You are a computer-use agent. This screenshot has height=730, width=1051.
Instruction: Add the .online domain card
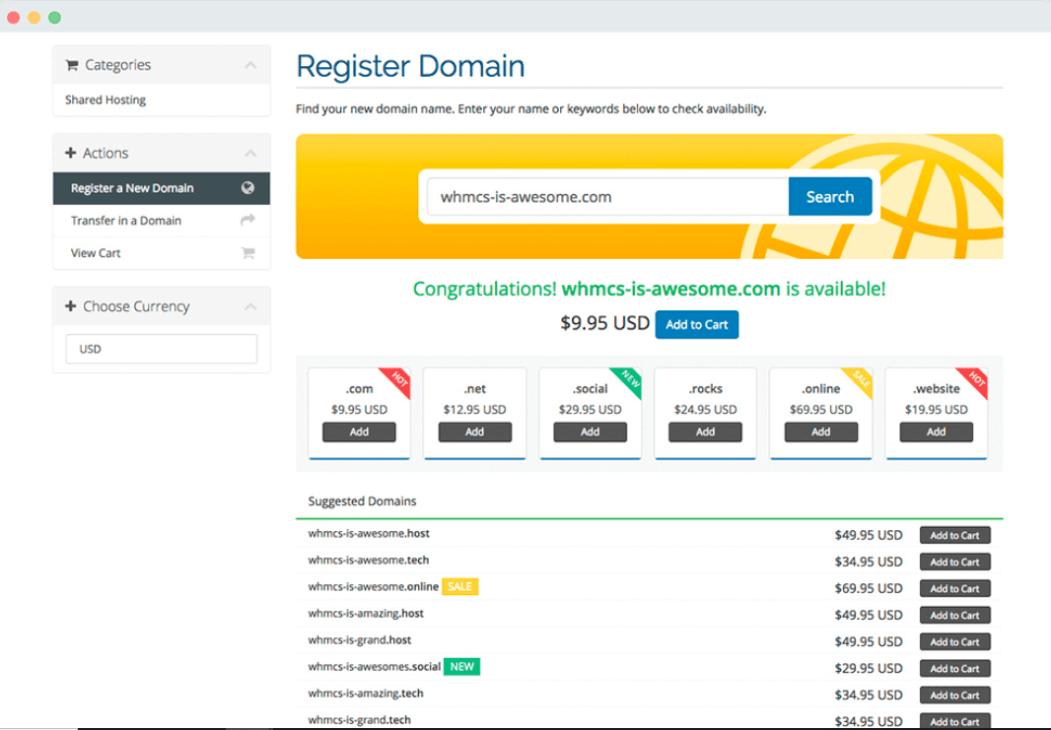pyautogui.click(x=821, y=431)
